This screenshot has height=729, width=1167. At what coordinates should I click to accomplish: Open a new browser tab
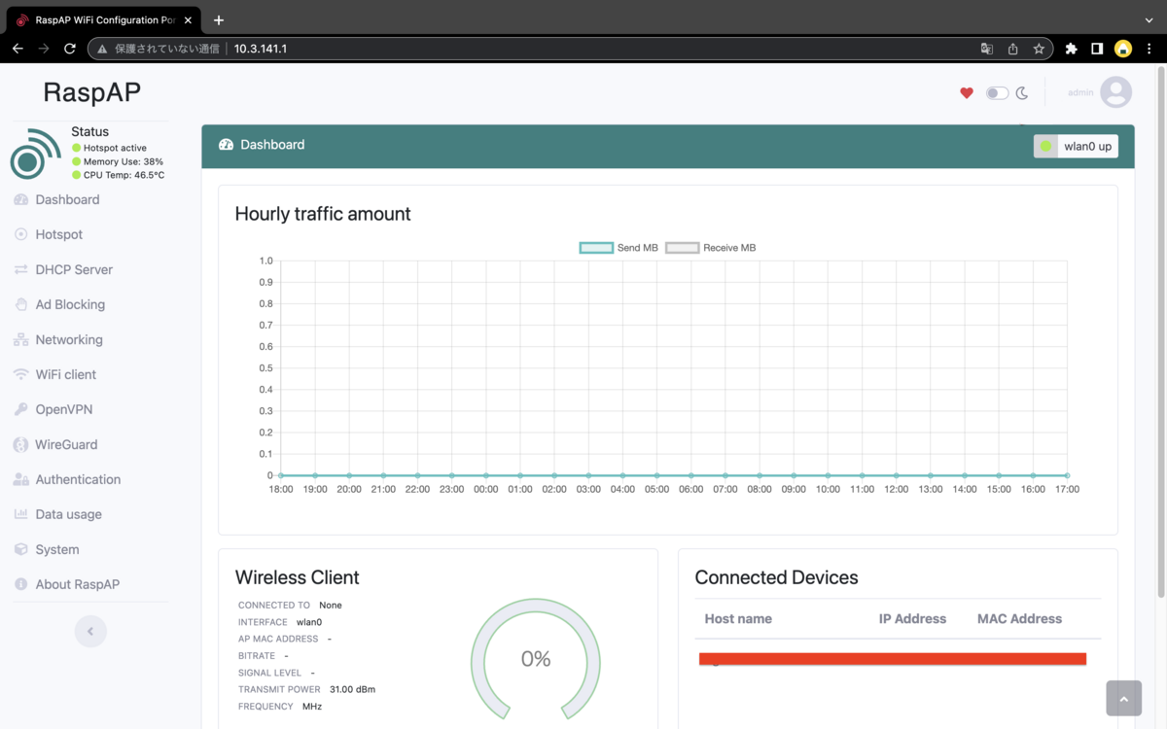(219, 19)
